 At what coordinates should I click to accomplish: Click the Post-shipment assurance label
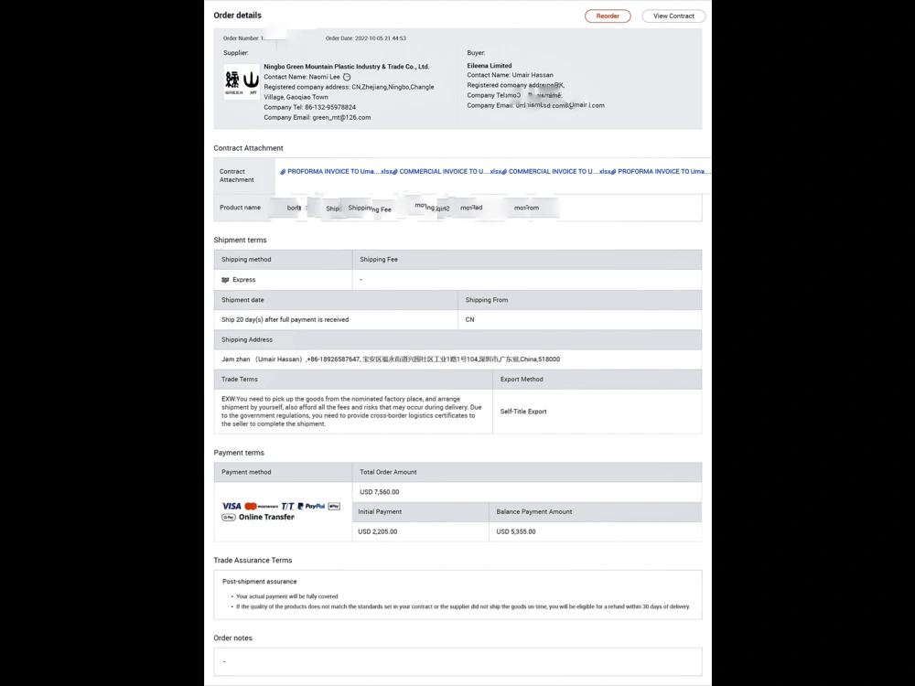[x=259, y=582]
